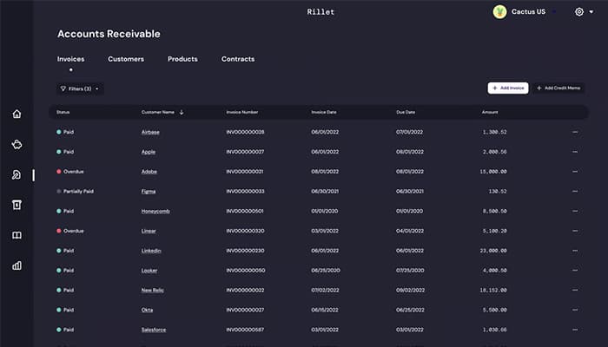Image resolution: width=608 pixels, height=347 pixels.
Task: Click the Paid status on Airbase row
Action: tap(65, 132)
